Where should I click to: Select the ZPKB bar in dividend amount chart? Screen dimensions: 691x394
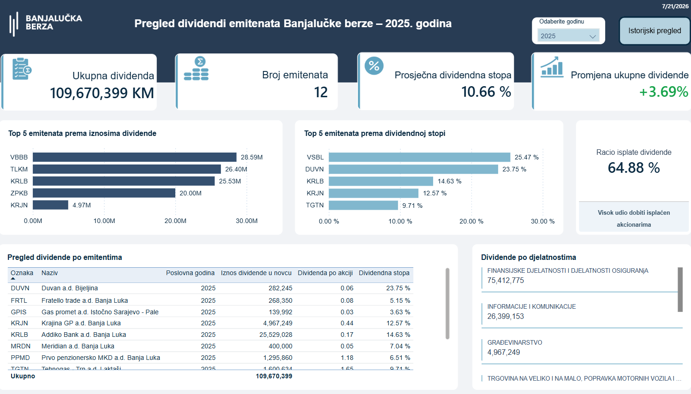point(104,193)
